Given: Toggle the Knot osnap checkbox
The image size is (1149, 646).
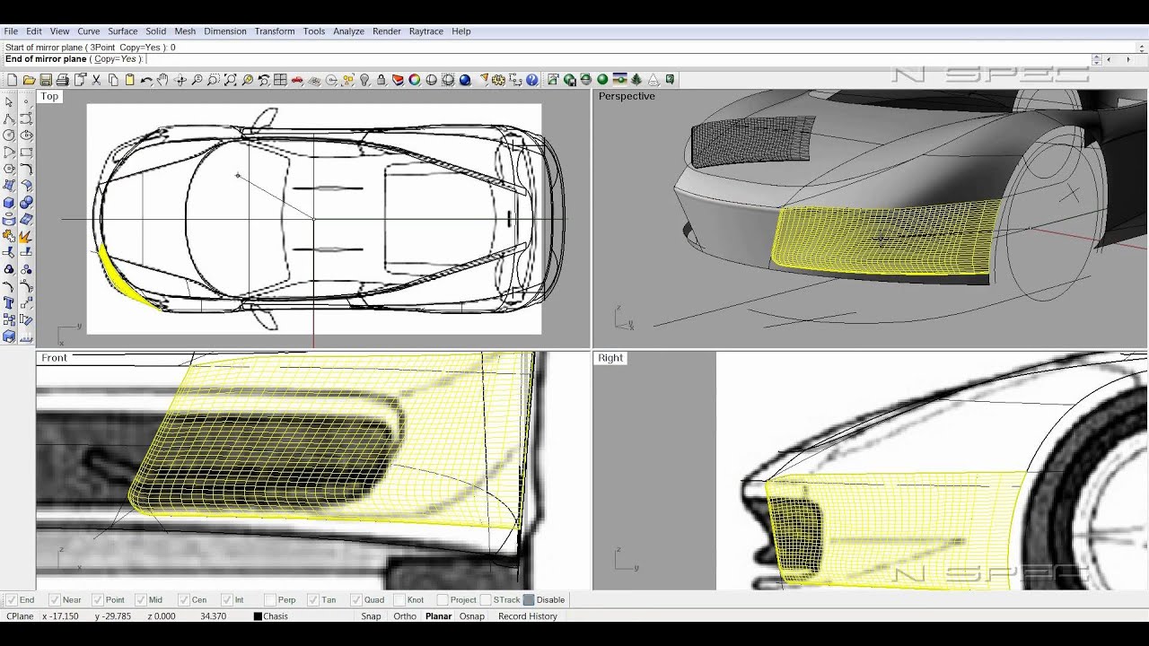Looking at the screenshot, I should click(399, 600).
